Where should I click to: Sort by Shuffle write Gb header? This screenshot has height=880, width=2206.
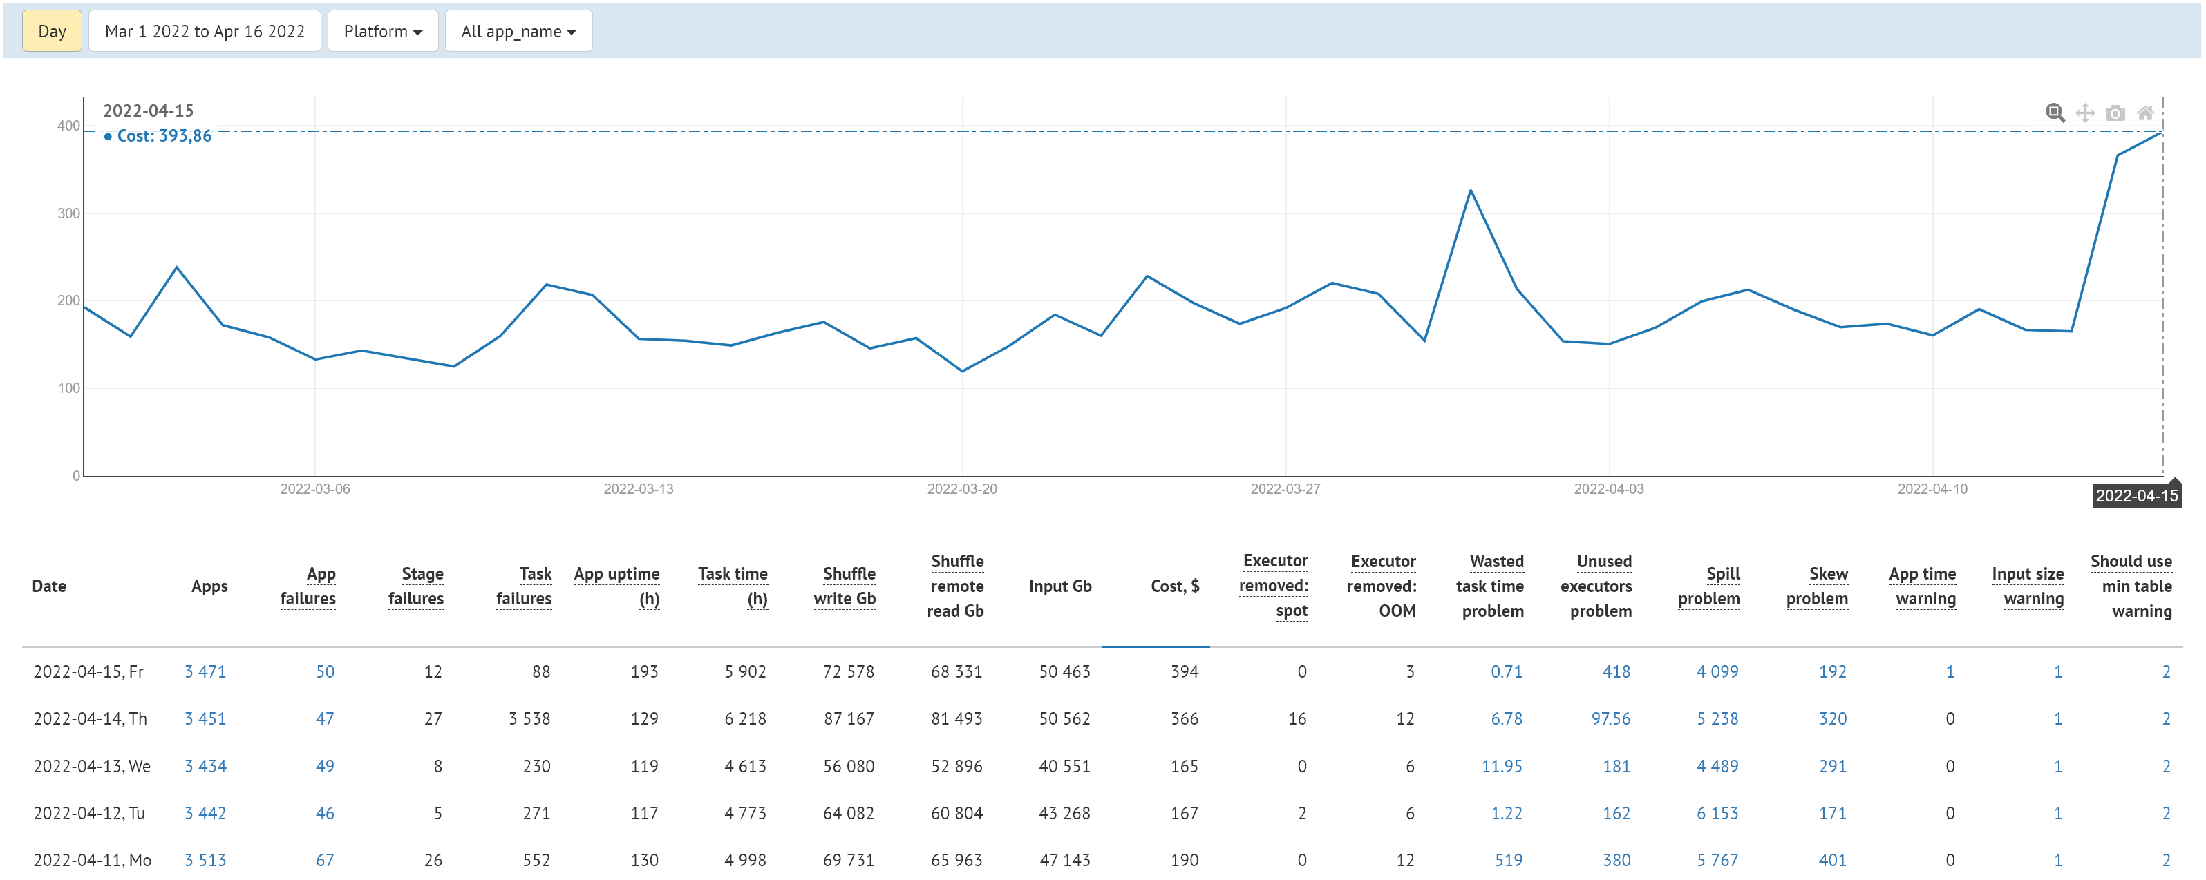845,586
